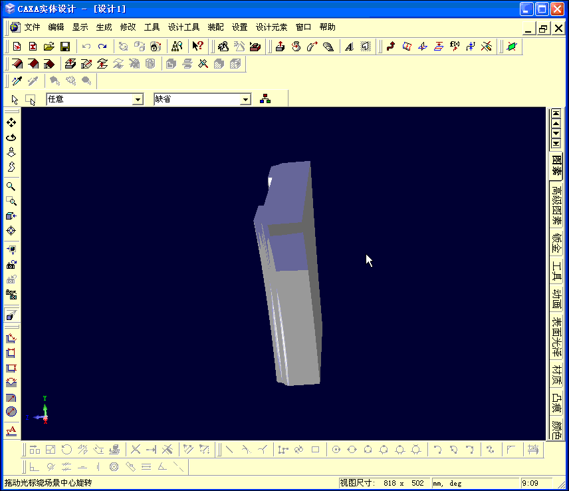The height and width of the screenshot is (491, 569).
Task: Click the New design file icon
Action: (x=17, y=47)
